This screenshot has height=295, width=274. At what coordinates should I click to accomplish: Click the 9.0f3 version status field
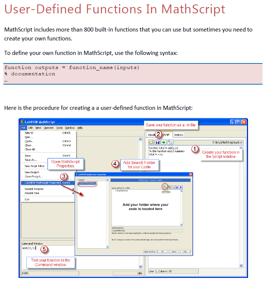tap(50, 273)
